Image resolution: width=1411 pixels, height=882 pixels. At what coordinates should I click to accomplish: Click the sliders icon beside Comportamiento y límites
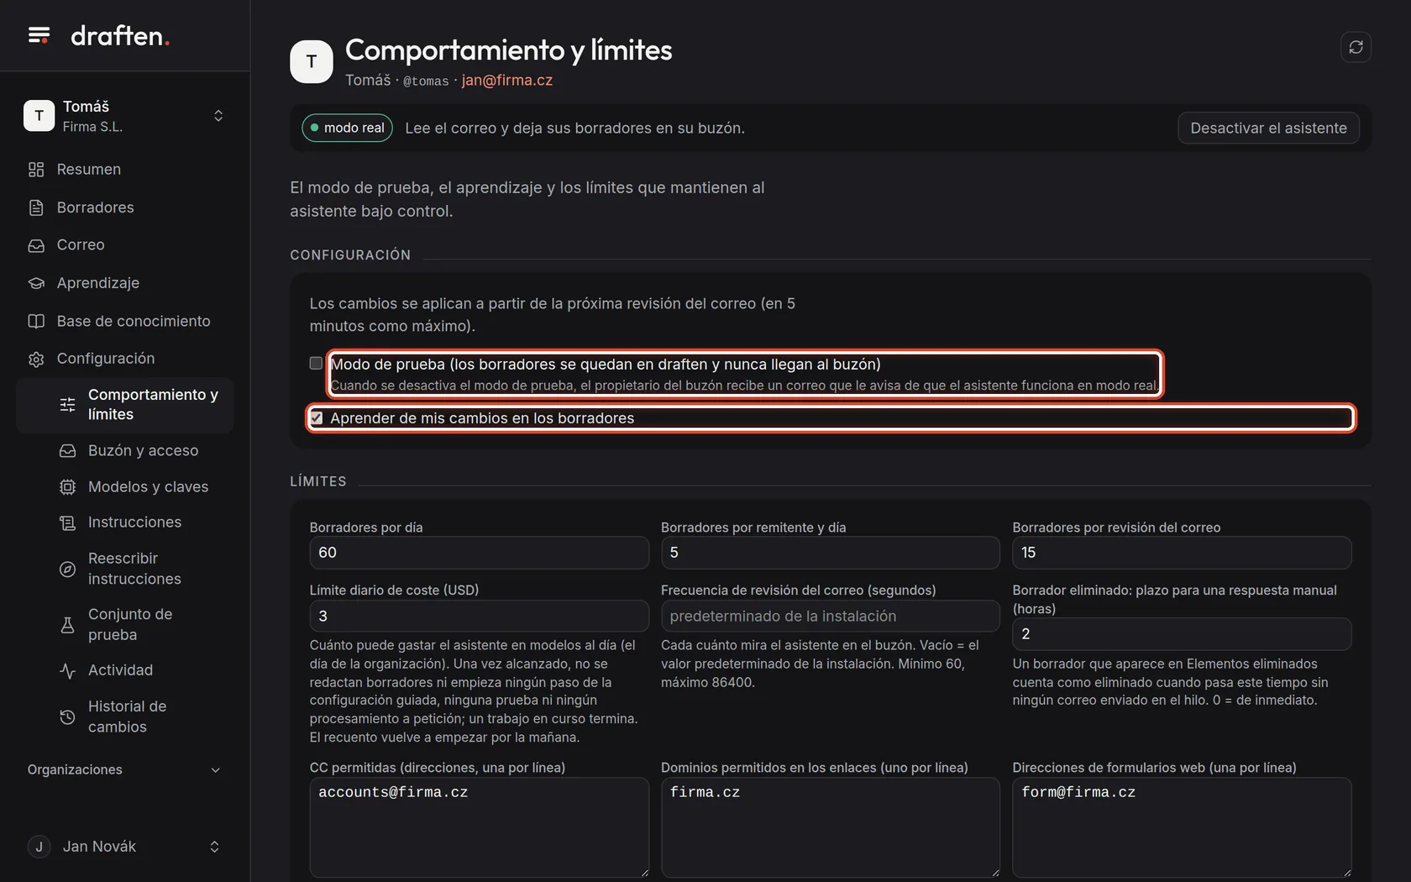click(x=68, y=405)
